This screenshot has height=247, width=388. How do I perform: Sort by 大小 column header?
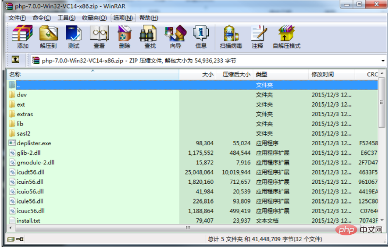[198, 74]
